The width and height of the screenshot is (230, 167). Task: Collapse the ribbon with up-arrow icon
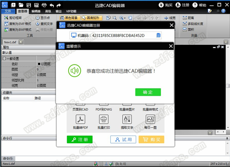218,11
